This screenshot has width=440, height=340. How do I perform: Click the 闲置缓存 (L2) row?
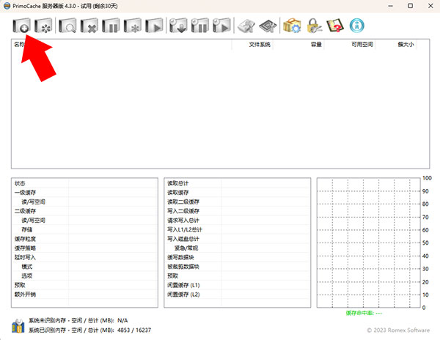238,295
